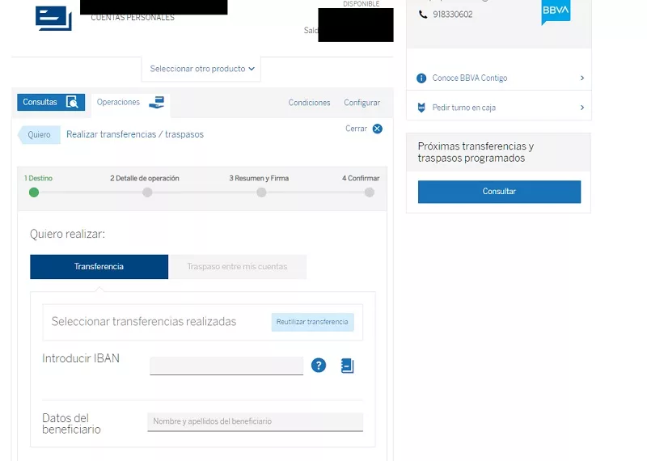Image resolution: width=647 pixels, height=461 pixels.
Task: Click the magnifier icon in Consultas
Action: (x=72, y=102)
